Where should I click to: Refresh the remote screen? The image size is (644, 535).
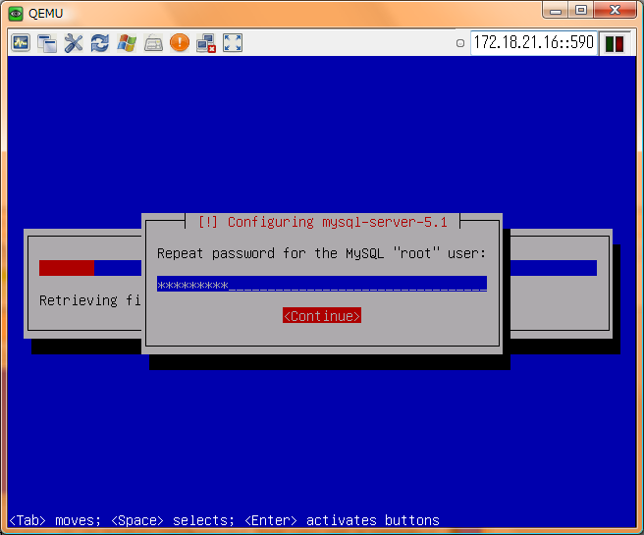[100, 42]
